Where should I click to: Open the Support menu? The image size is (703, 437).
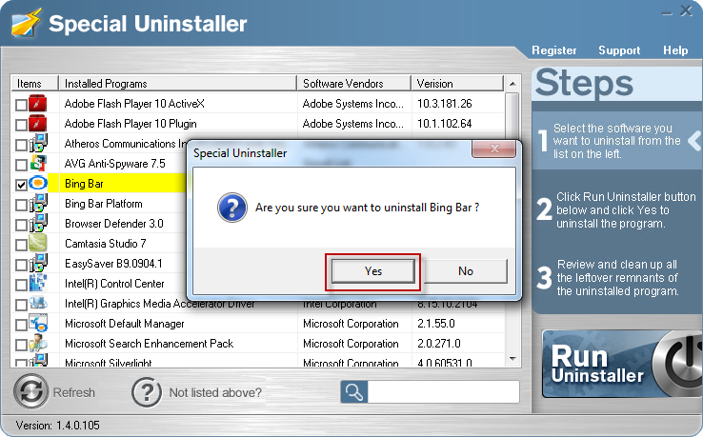click(x=619, y=50)
